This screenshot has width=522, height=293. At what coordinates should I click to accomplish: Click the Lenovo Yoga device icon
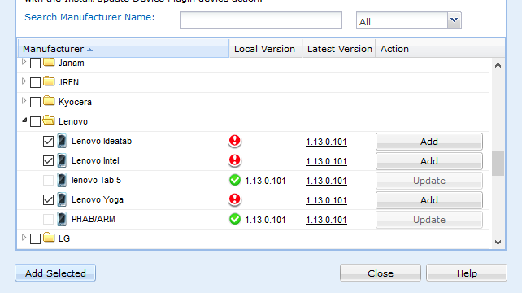click(x=62, y=199)
